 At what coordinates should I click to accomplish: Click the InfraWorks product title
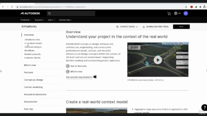29,26
